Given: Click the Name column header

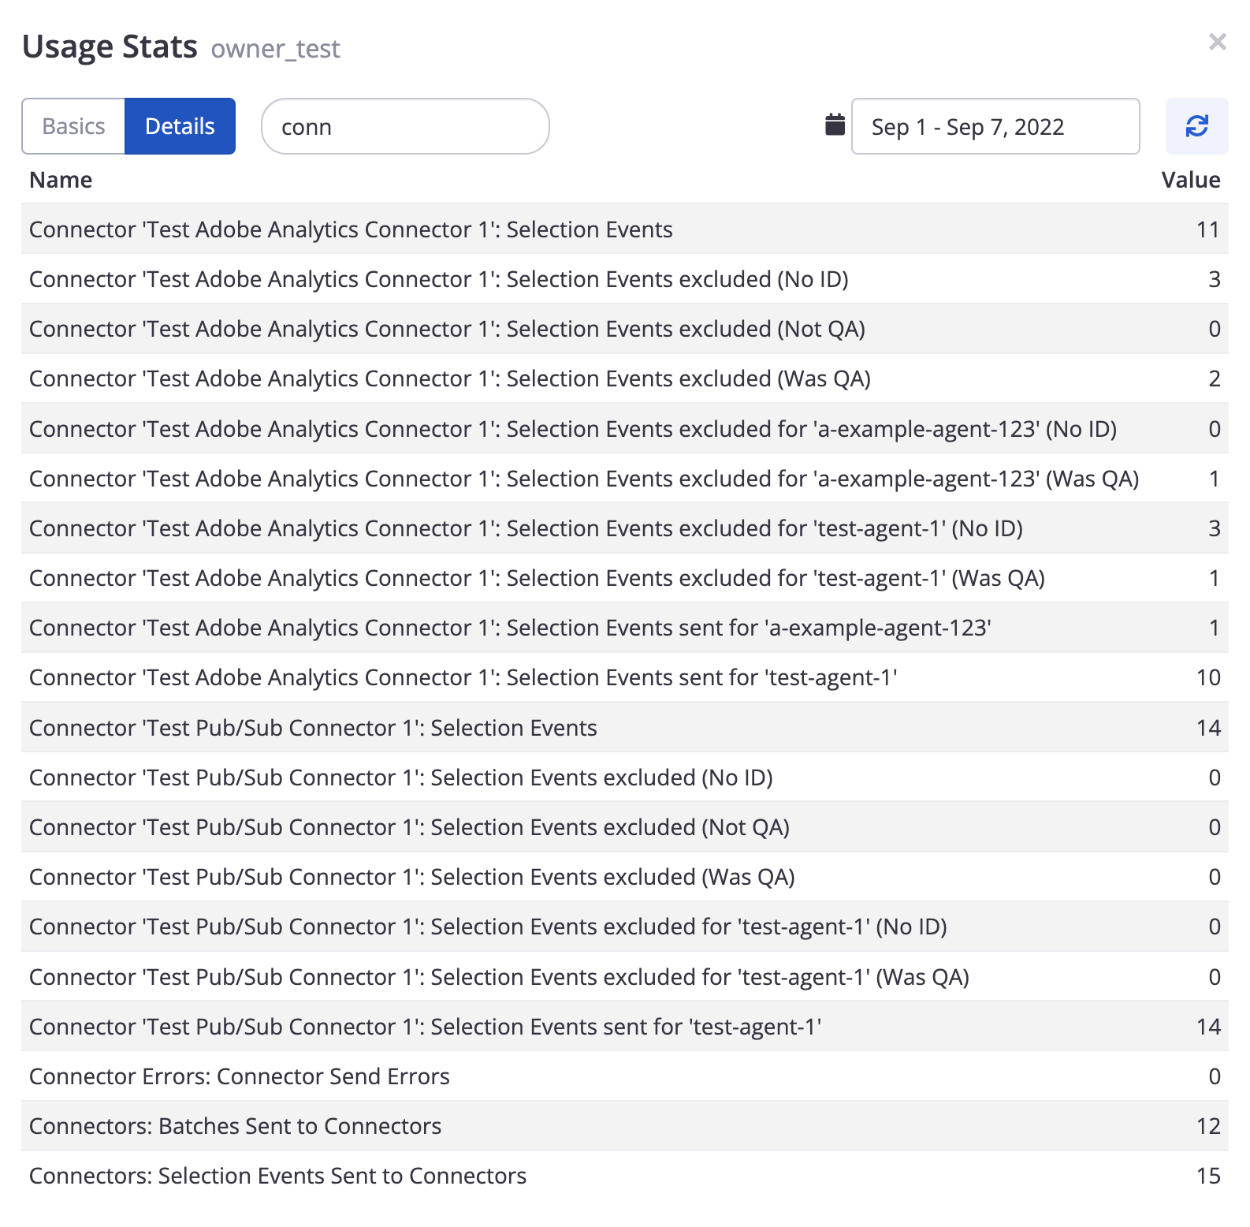Looking at the screenshot, I should click(x=61, y=180).
